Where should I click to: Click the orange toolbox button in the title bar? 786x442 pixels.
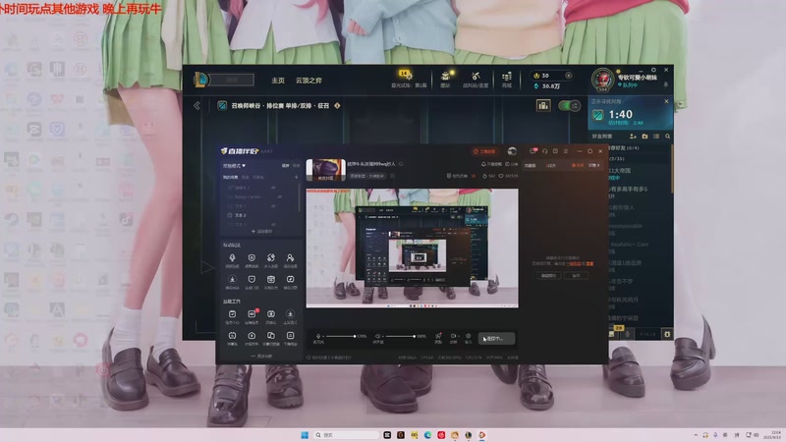point(484,151)
